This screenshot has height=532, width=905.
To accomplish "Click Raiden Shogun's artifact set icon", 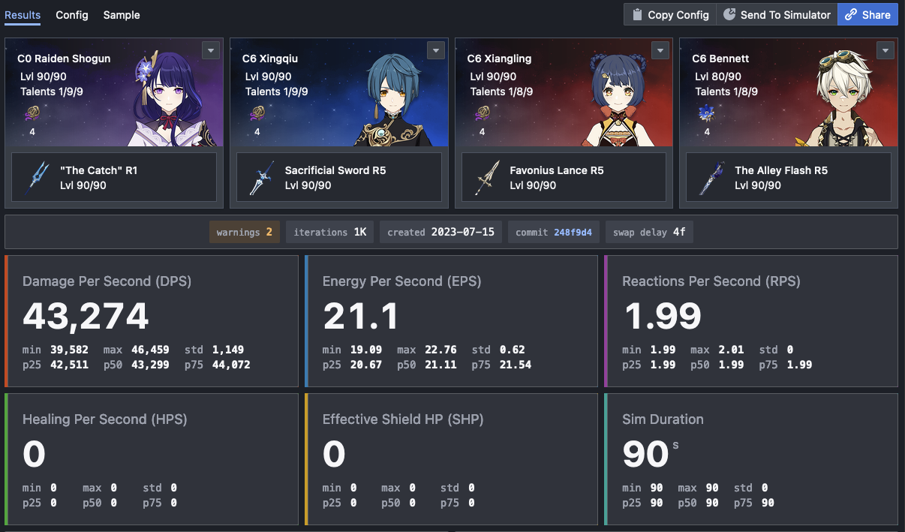I will coord(32,115).
